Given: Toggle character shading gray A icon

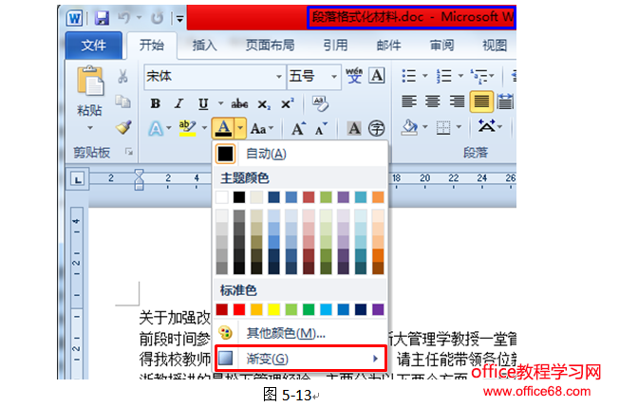Looking at the screenshot, I should pos(354,128).
